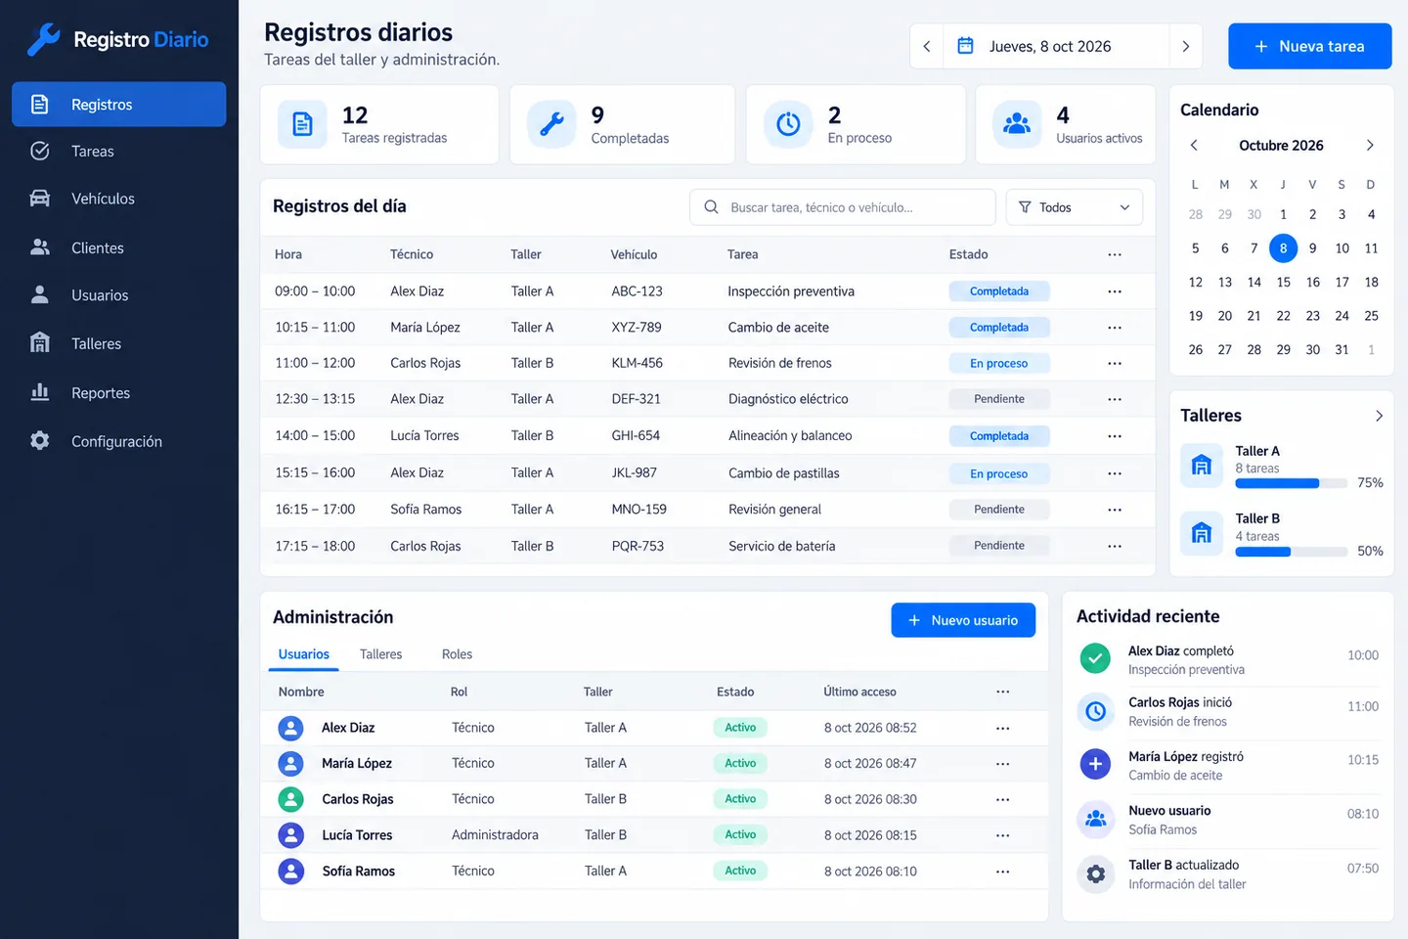Click the Taller B building icon
This screenshot has width=1408, height=939.
(1202, 533)
